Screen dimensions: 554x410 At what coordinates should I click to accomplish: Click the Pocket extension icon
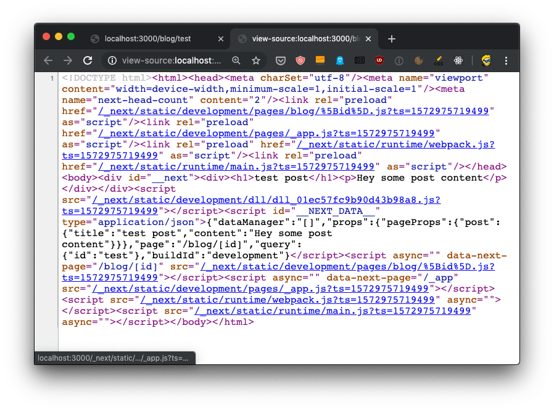[x=281, y=60]
